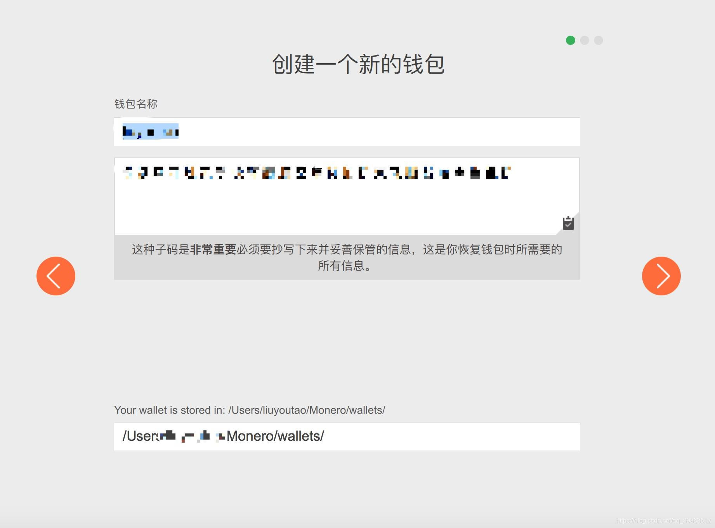Click the third gray progress dot

tap(599, 40)
